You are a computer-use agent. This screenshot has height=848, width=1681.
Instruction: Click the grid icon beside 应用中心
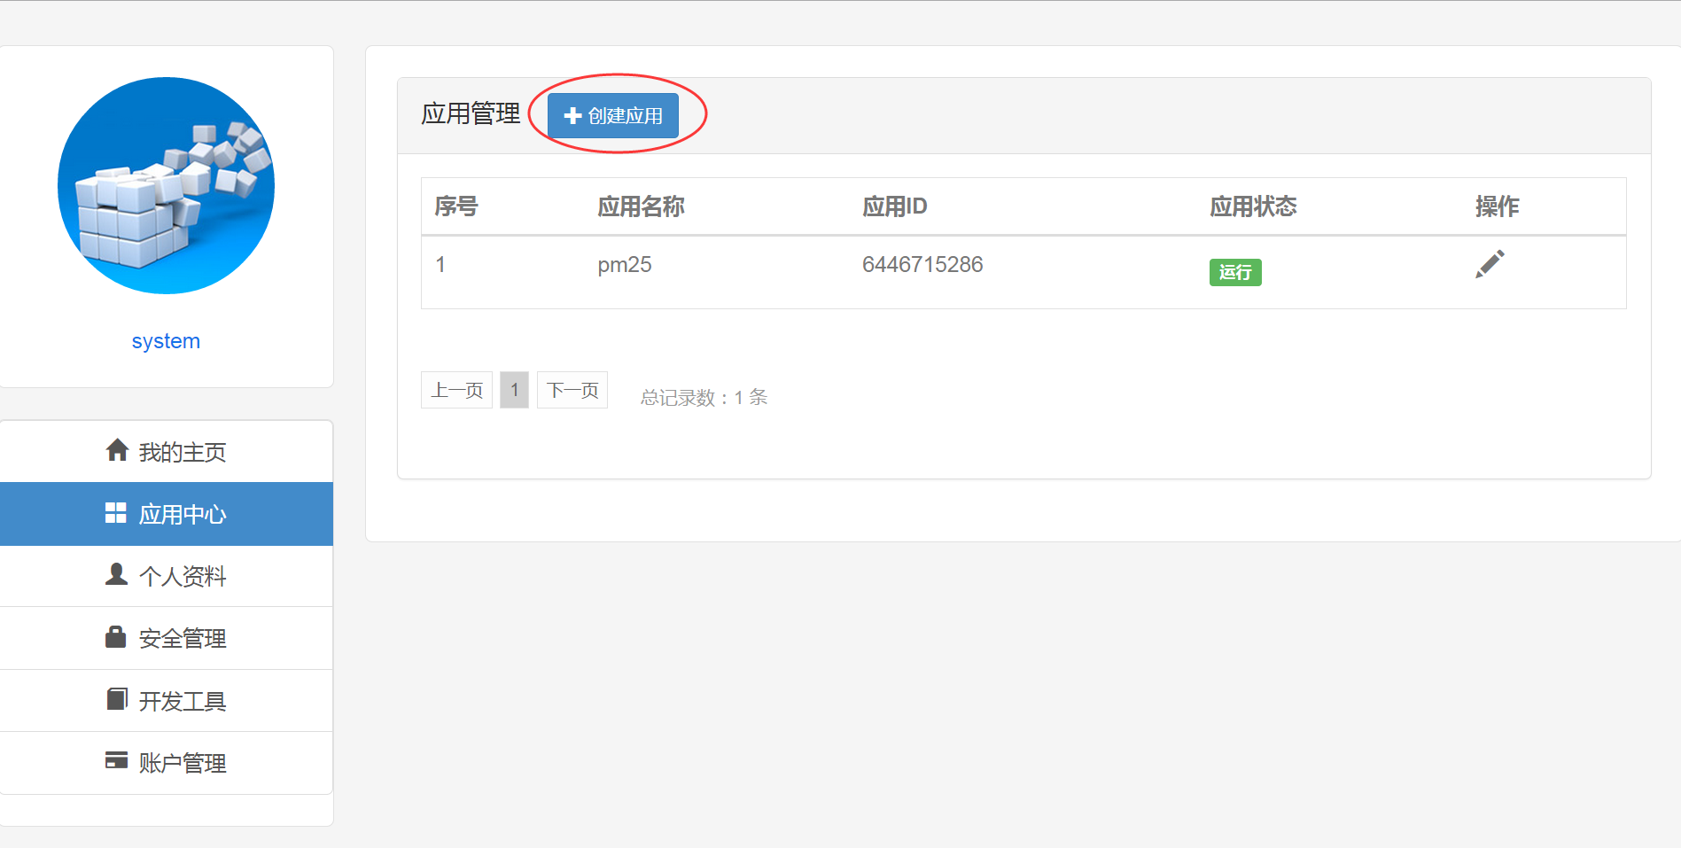[116, 513]
